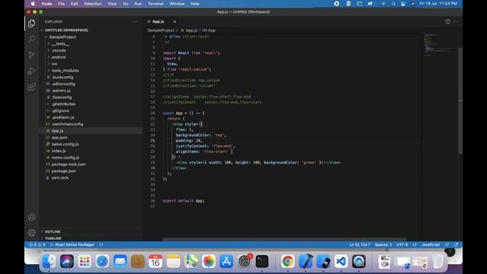Open the Run menu
487x274 pixels.
(x=138, y=4)
